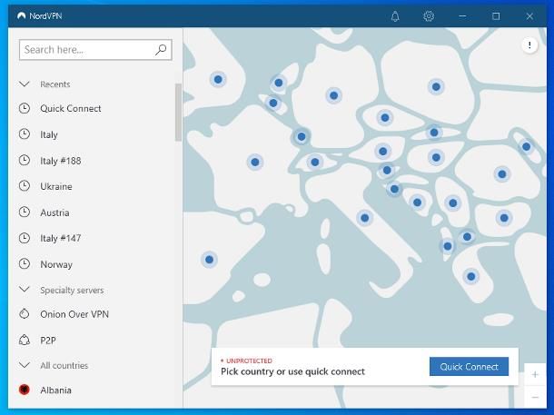Connect to Italy from Recents
The image size is (554, 415).
[49, 134]
